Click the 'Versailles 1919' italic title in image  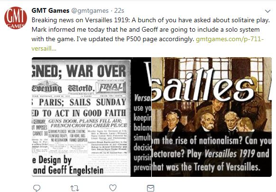(x=230, y=154)
